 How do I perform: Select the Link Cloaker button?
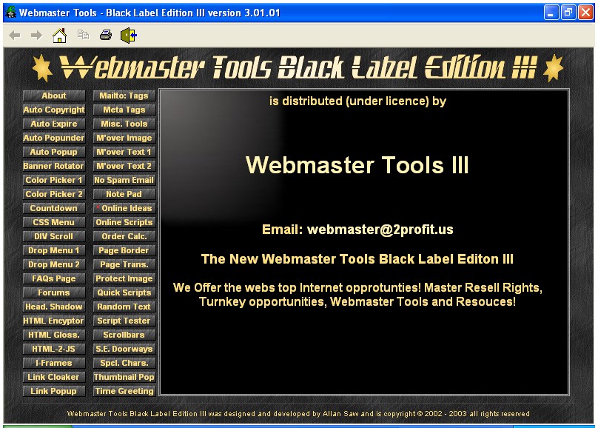(x=54, y=377)
